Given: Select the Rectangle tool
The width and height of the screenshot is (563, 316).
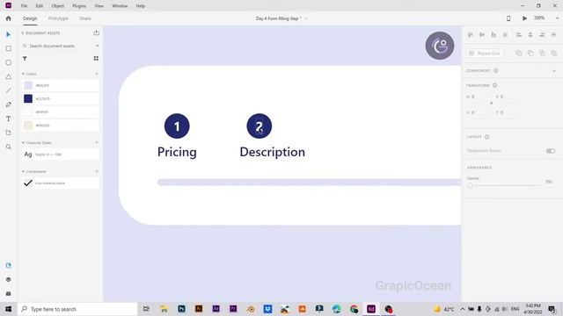Looking at the screenshot, I should tap(9, 48).
